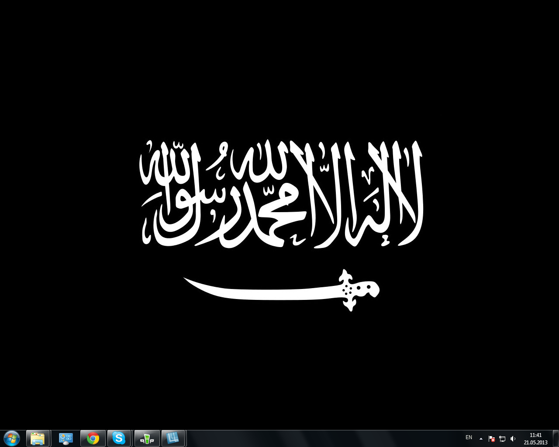Open the network connection tray icon
Image resolution: width=559 pixels, height=447 pixels.
(502, 439)
